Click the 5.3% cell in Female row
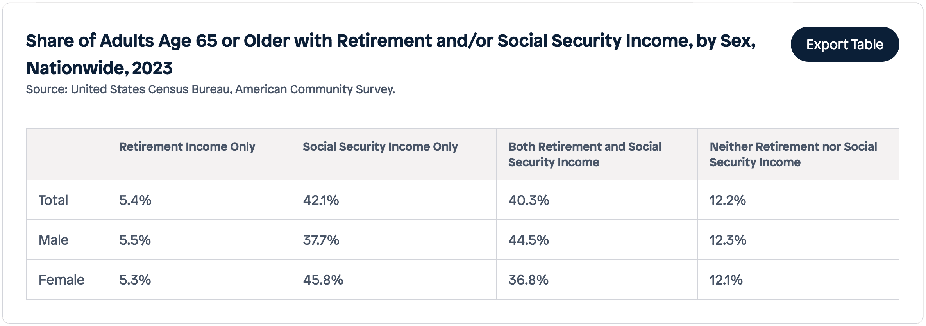This screenshot has width=926, height=326. click(x=135, y=280)
